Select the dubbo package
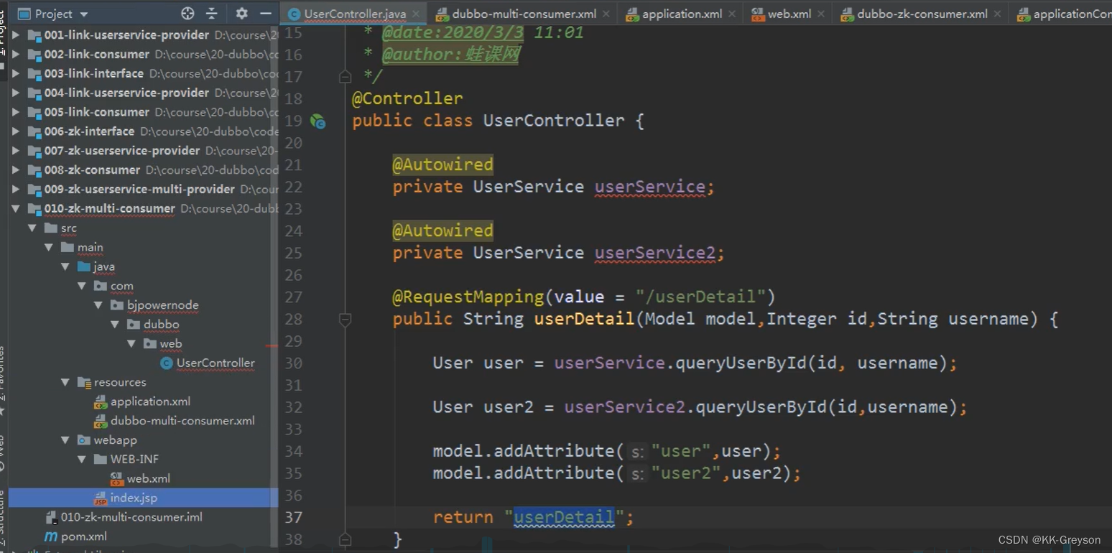 161,325
